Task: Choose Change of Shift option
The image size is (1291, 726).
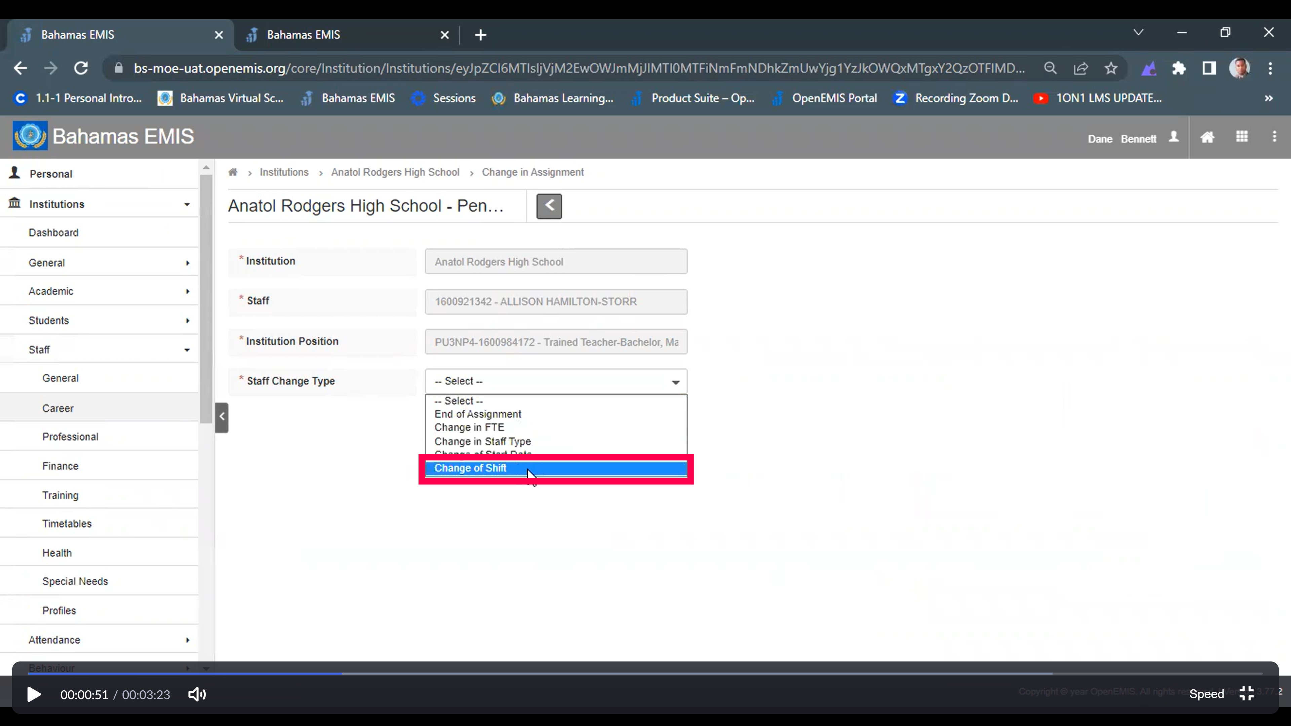Action: 556,468
